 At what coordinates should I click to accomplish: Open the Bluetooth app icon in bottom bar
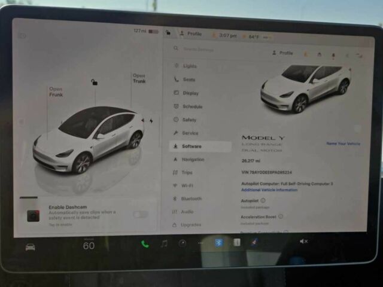tap(218, 243)
